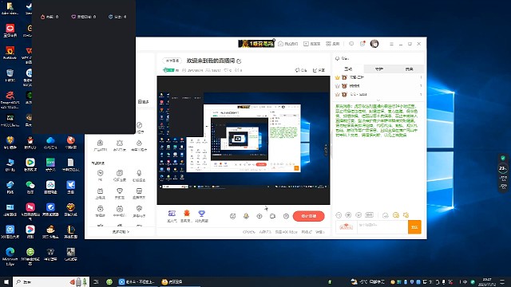Open the face beauty icon under preview
Screen dimensions: 511x287
(x=232, y=216)
